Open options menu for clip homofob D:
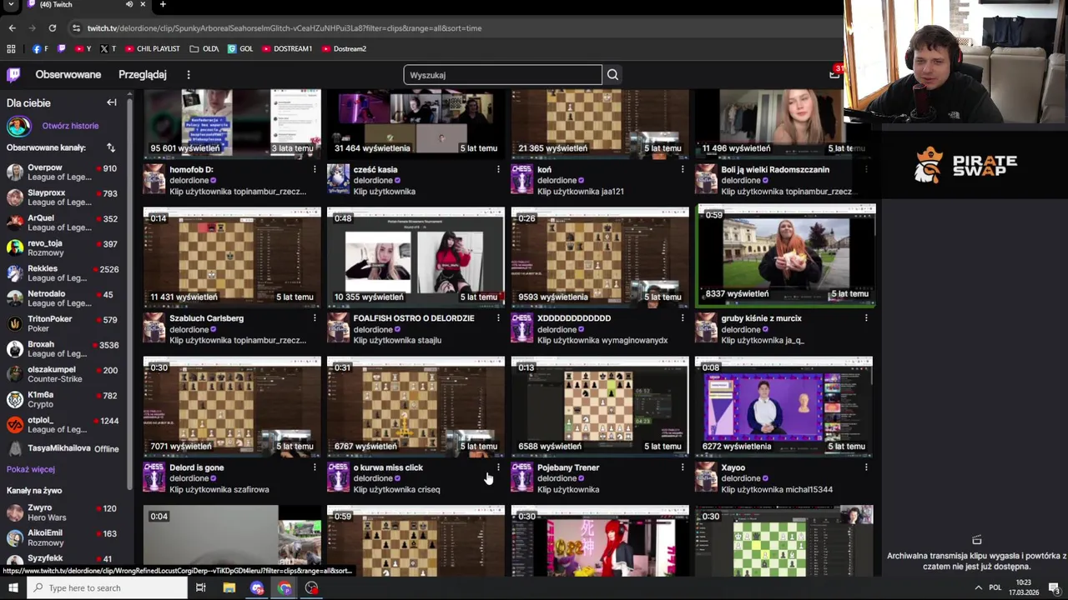1068x600 pixels. point(315,169)
